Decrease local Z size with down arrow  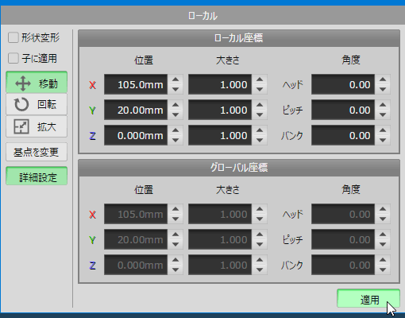pos(260,141)
